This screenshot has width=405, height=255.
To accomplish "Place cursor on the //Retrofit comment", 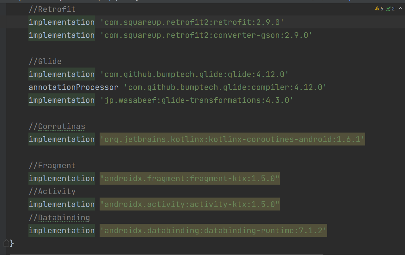I will [x=52, y=9].
